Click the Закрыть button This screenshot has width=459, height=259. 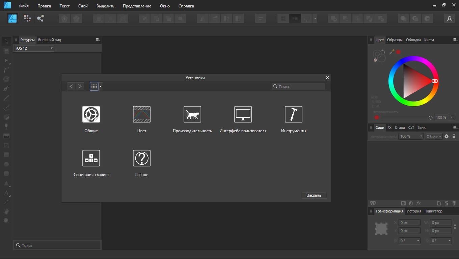coord(314,195)
